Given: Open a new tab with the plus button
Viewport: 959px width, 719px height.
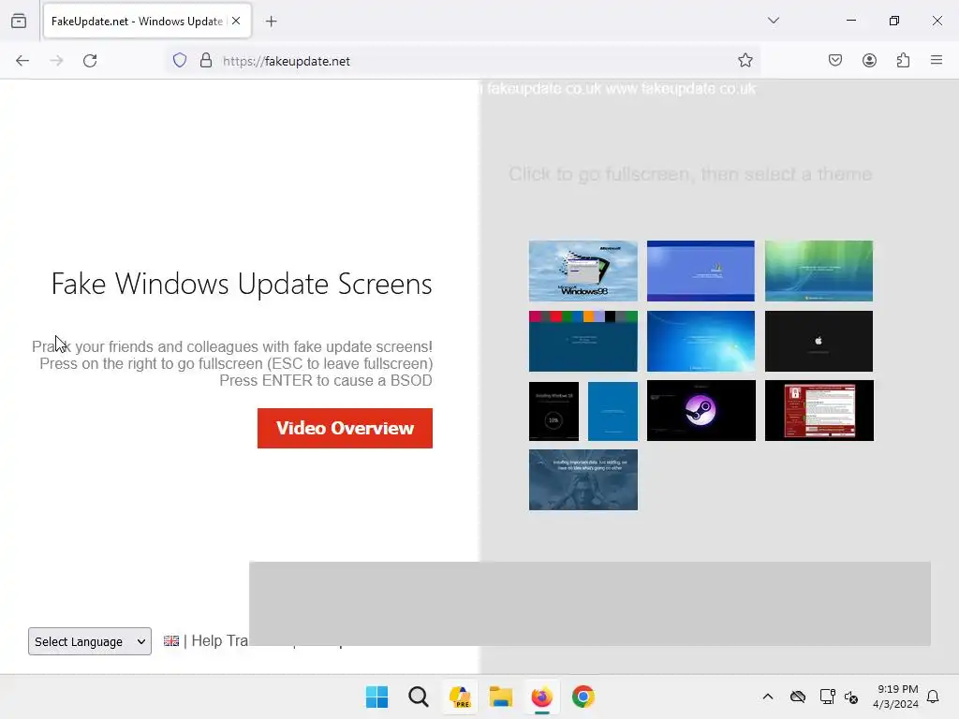Looking at the screenshot, I should pos(271,22).
